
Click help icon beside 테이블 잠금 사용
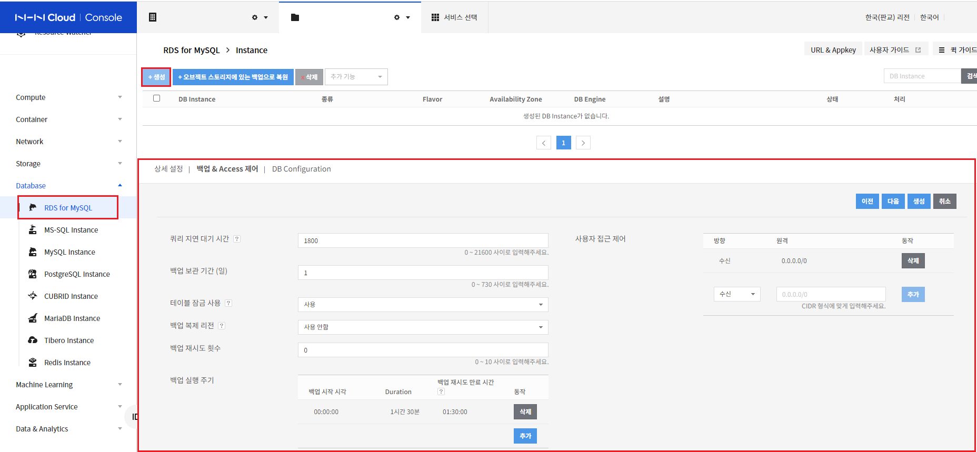228,303
